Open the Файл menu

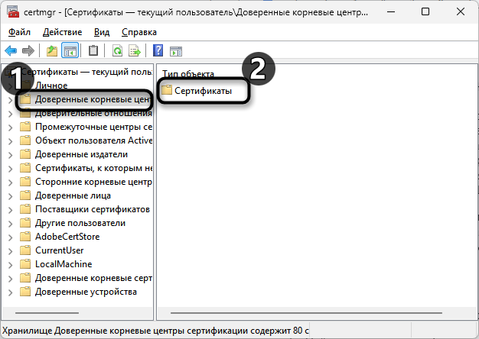pyautogui.click(x=19, y=32)
